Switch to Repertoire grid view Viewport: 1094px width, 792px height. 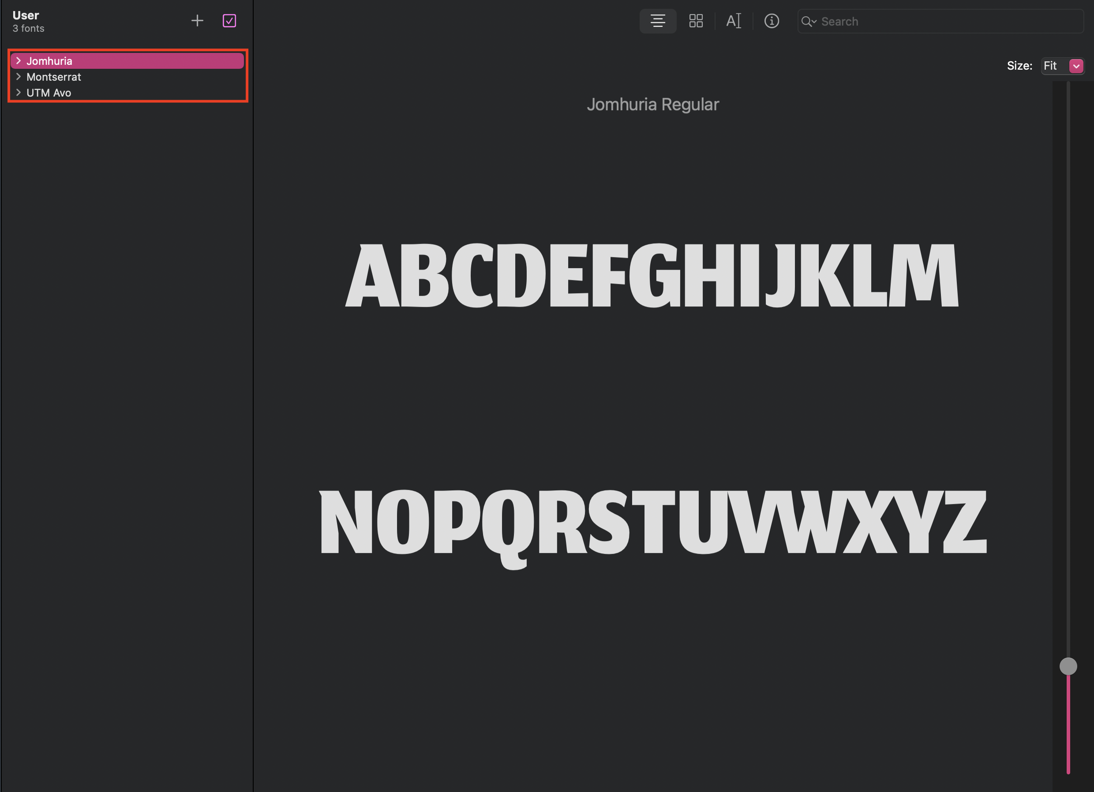[696, 21]
